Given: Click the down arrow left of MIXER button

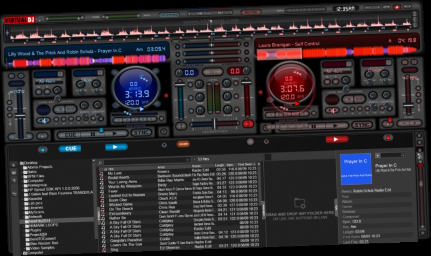Looking at the screenshot, I should click(x=164, y=145).
